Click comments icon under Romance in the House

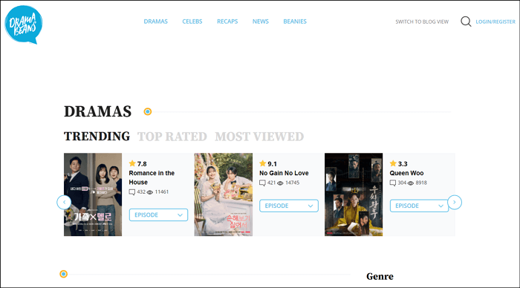(132, 192)
